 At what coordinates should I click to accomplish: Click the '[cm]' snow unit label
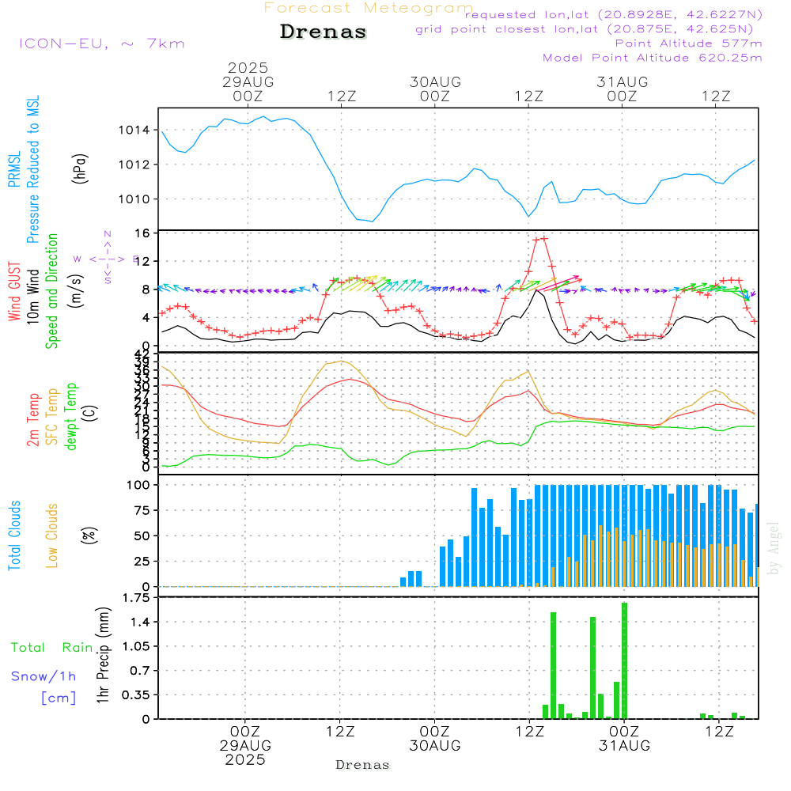(x=59, y=698)
